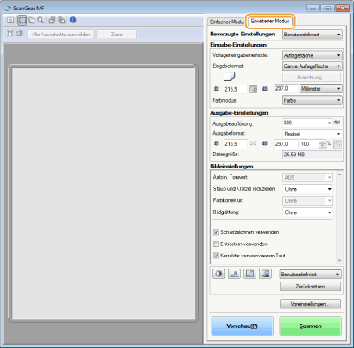Click the Vorschau preview button
354x348 pixels.
[x=242, y=326]
